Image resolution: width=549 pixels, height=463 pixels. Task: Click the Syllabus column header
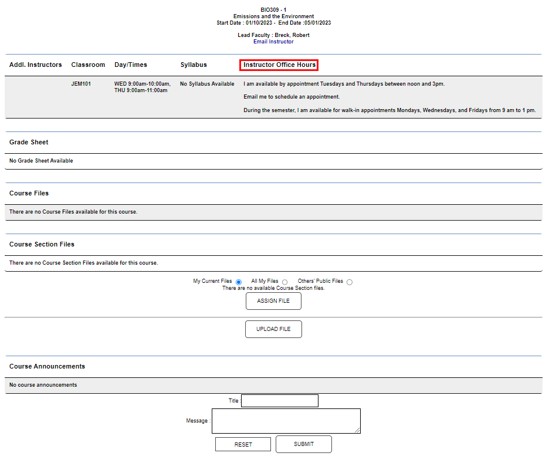(194, 65)
